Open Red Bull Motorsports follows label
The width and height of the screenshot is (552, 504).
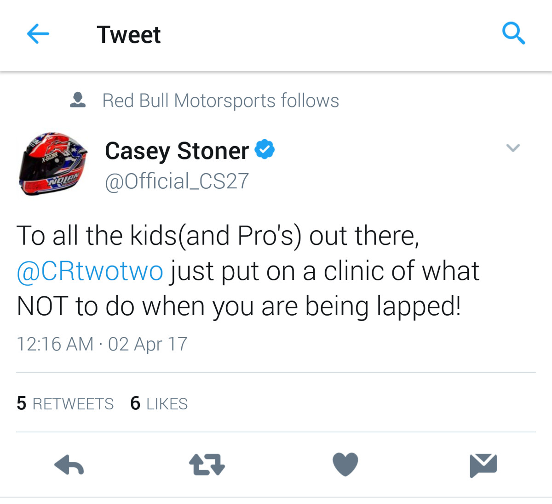[220, 101]
